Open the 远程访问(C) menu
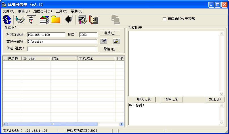The height and width of the screenshot is (134, 229). [x=43, y=11]
